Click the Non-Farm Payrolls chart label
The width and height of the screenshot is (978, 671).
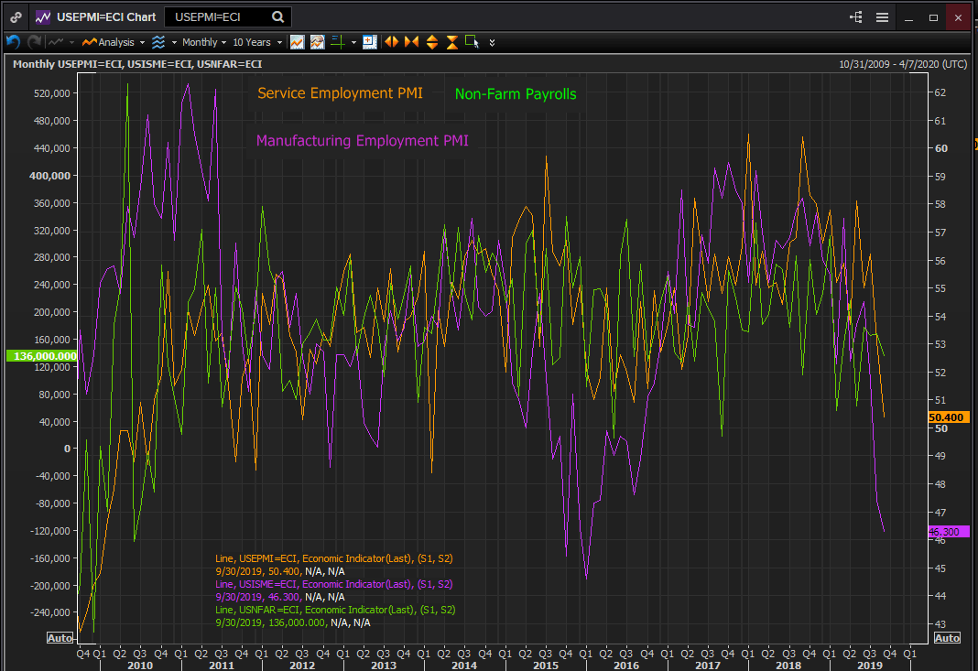[x=516, y=94]
